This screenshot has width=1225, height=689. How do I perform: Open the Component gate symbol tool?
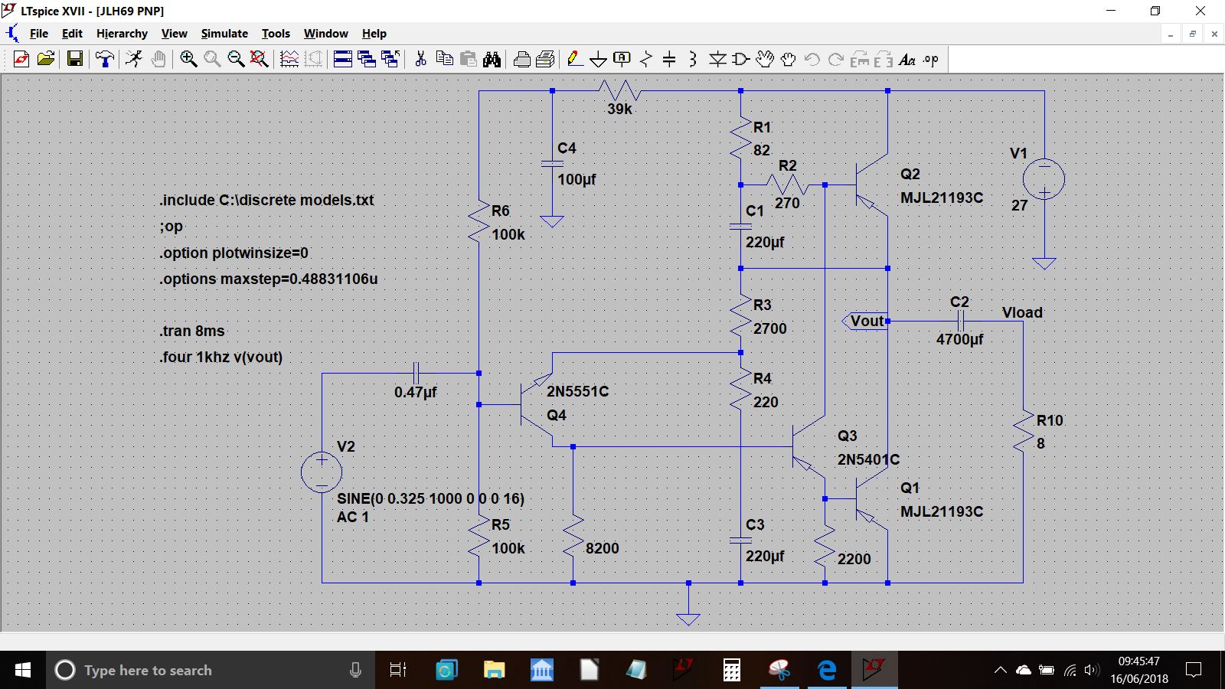(741, 59)
